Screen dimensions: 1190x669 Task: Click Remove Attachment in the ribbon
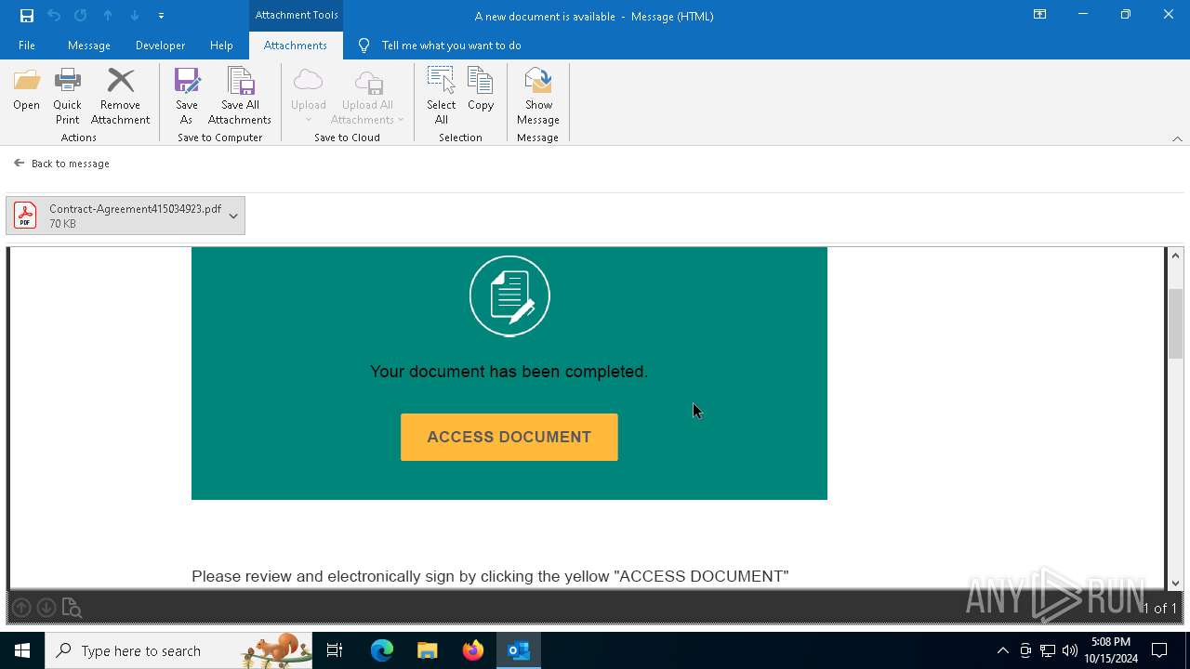coord(120,96)
